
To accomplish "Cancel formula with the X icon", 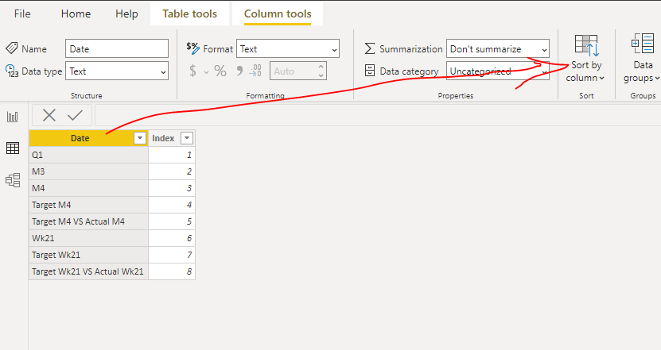I will 49,115.
